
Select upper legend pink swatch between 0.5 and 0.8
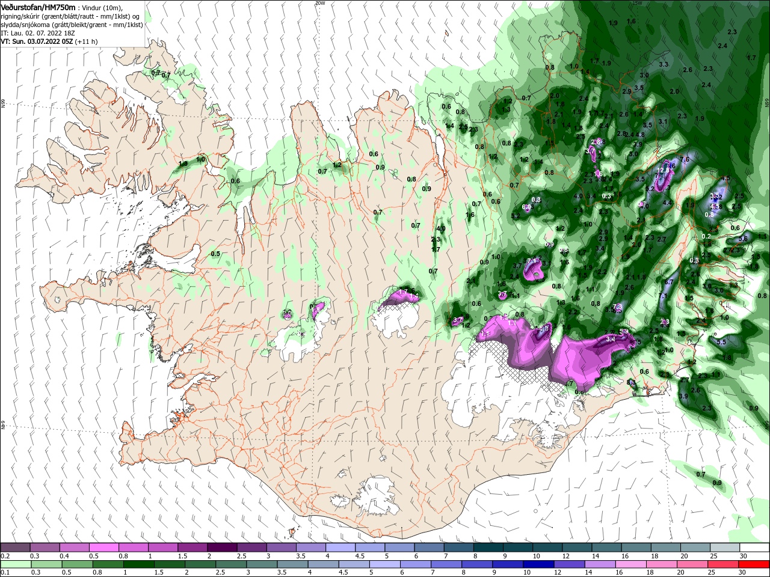(x=103, y=548)
